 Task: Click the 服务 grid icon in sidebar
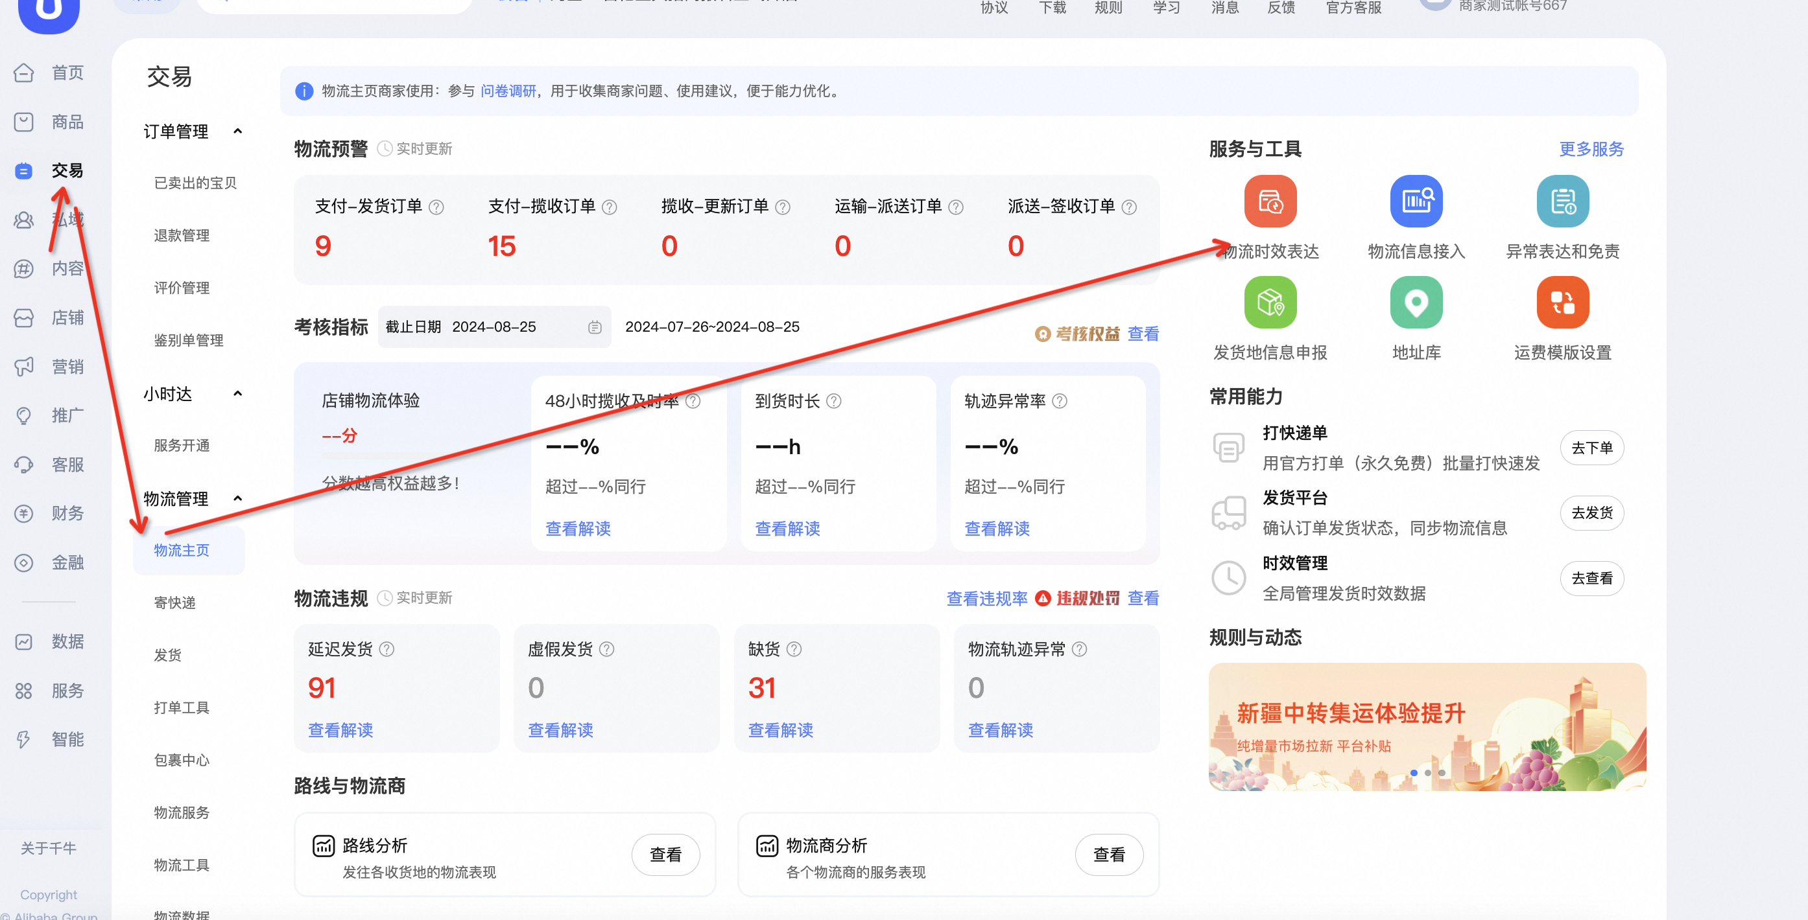click(x=24, y=691)
